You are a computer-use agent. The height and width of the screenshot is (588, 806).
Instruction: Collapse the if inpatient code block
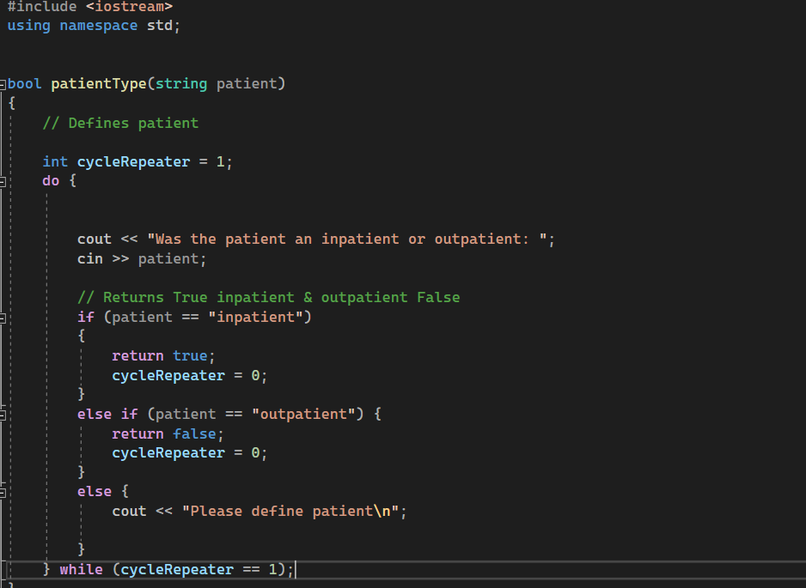tap(3, 318)
